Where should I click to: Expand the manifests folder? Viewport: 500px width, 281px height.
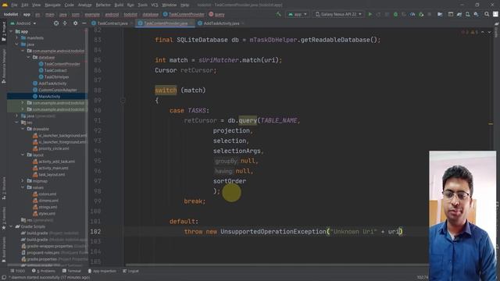tap(17, 38)
